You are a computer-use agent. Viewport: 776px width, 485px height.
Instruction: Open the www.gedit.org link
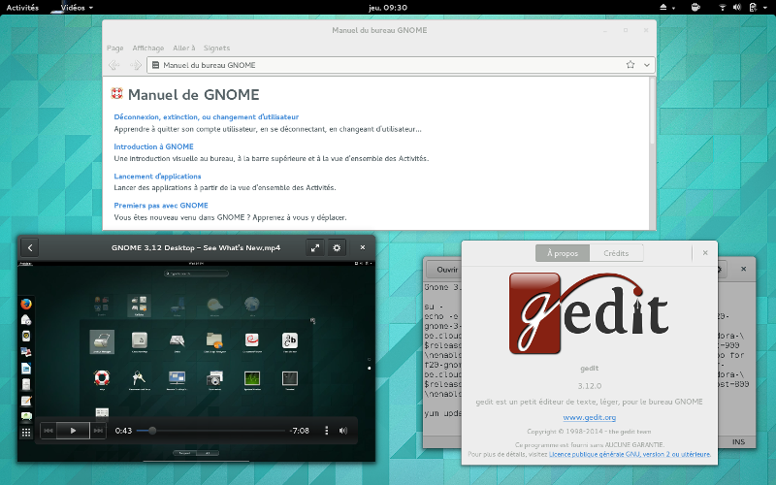pos(590,417)
